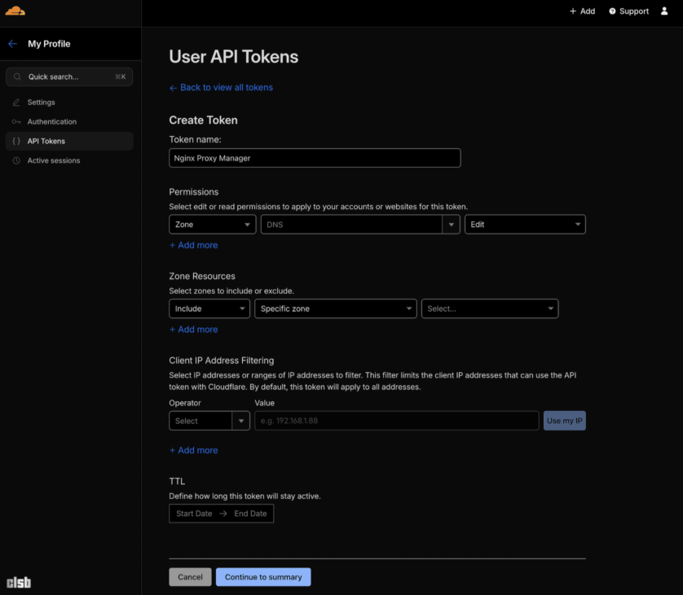This screenshot has width=683, height=595.
Task: Open the Include zone resources dropdown
Action: coord(209,308)
